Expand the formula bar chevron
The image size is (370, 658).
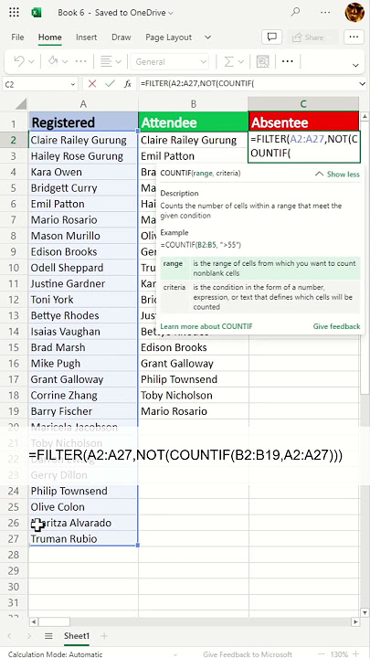point(363,84)
